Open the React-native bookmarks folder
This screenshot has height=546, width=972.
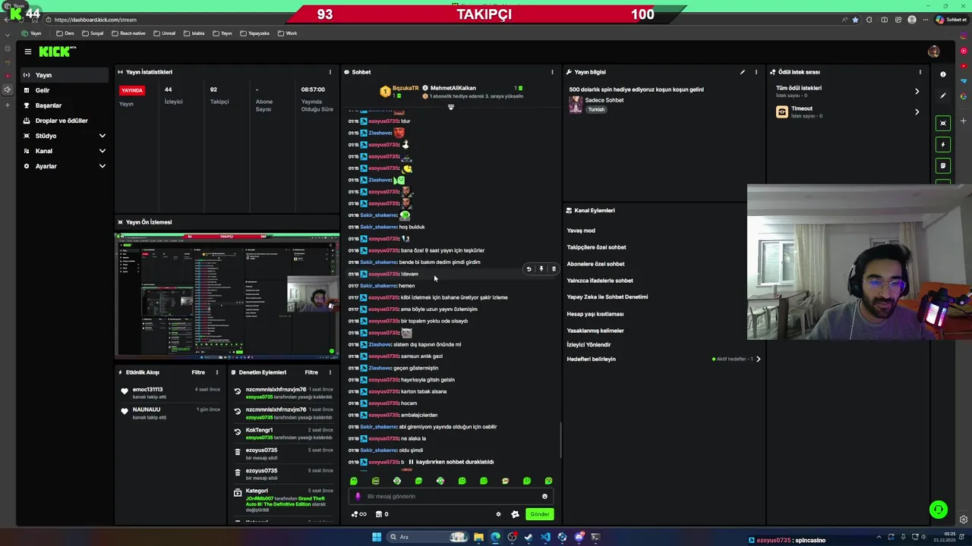point(128,33)
